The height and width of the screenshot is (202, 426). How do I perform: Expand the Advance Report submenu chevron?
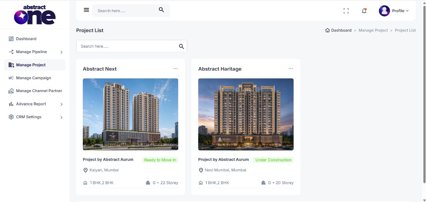tap(62, 104)
